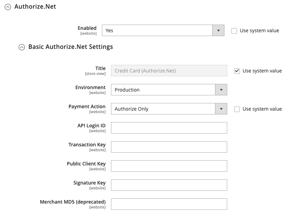
Task: Click the Authorize.Net section heading
Action: point(35,7)
